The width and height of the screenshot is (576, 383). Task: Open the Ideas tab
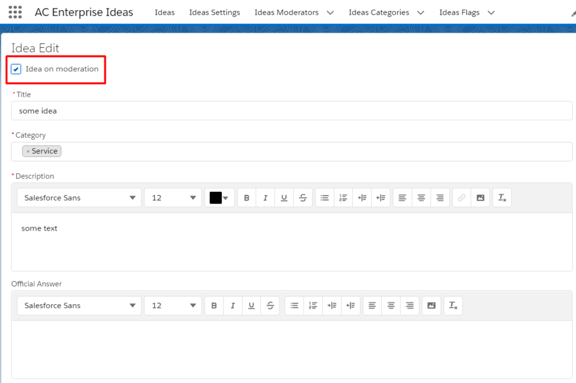tap(165, 12)
